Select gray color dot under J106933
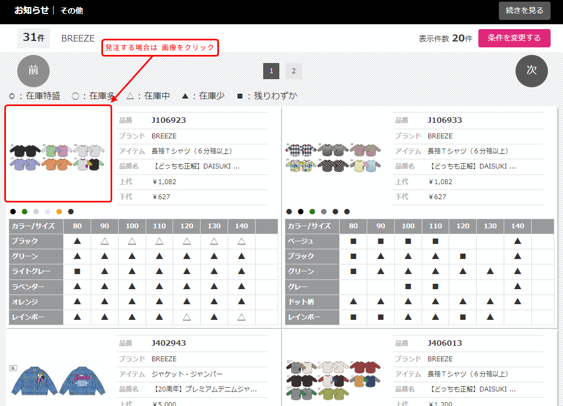The width and height of the screenshot is (563, 406). (324, 212)
